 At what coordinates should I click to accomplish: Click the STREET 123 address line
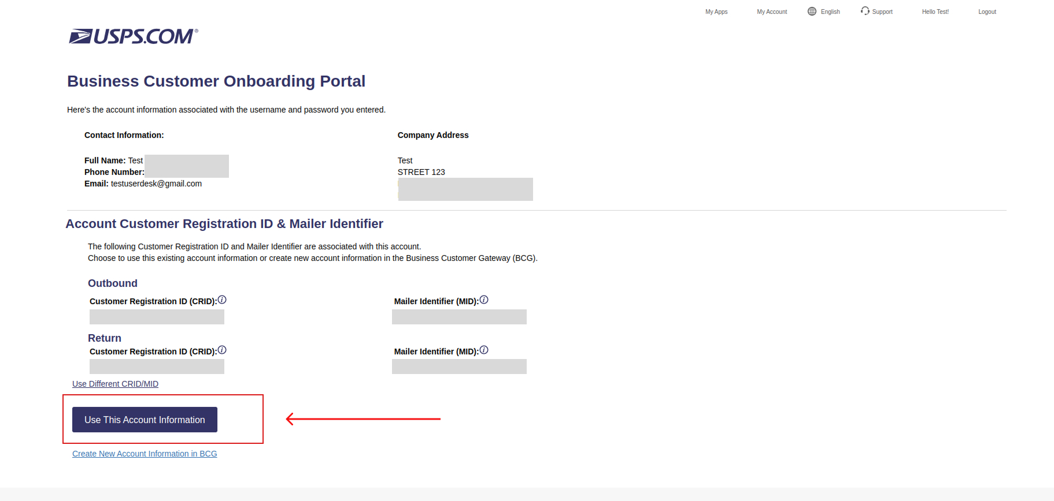tap(421, 172)
